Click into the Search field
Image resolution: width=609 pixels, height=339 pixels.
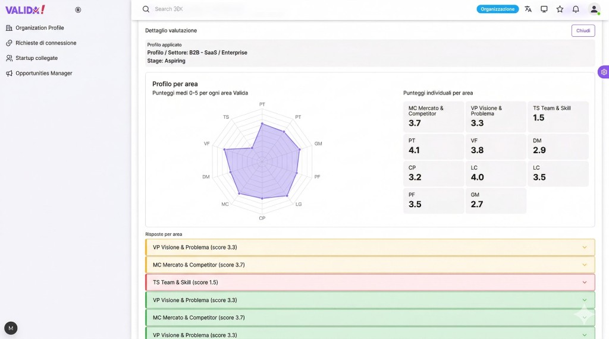[238, 9]
